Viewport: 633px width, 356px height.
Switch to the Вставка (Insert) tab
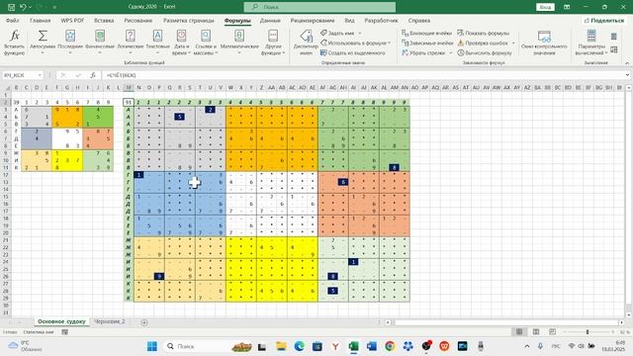point(104,20)
